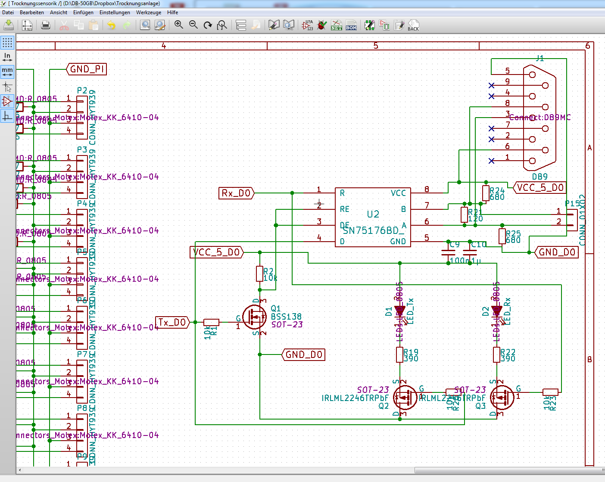Click the Paste clipboard icon
Viewport: 605px width, 482px height.
point(94,25)
